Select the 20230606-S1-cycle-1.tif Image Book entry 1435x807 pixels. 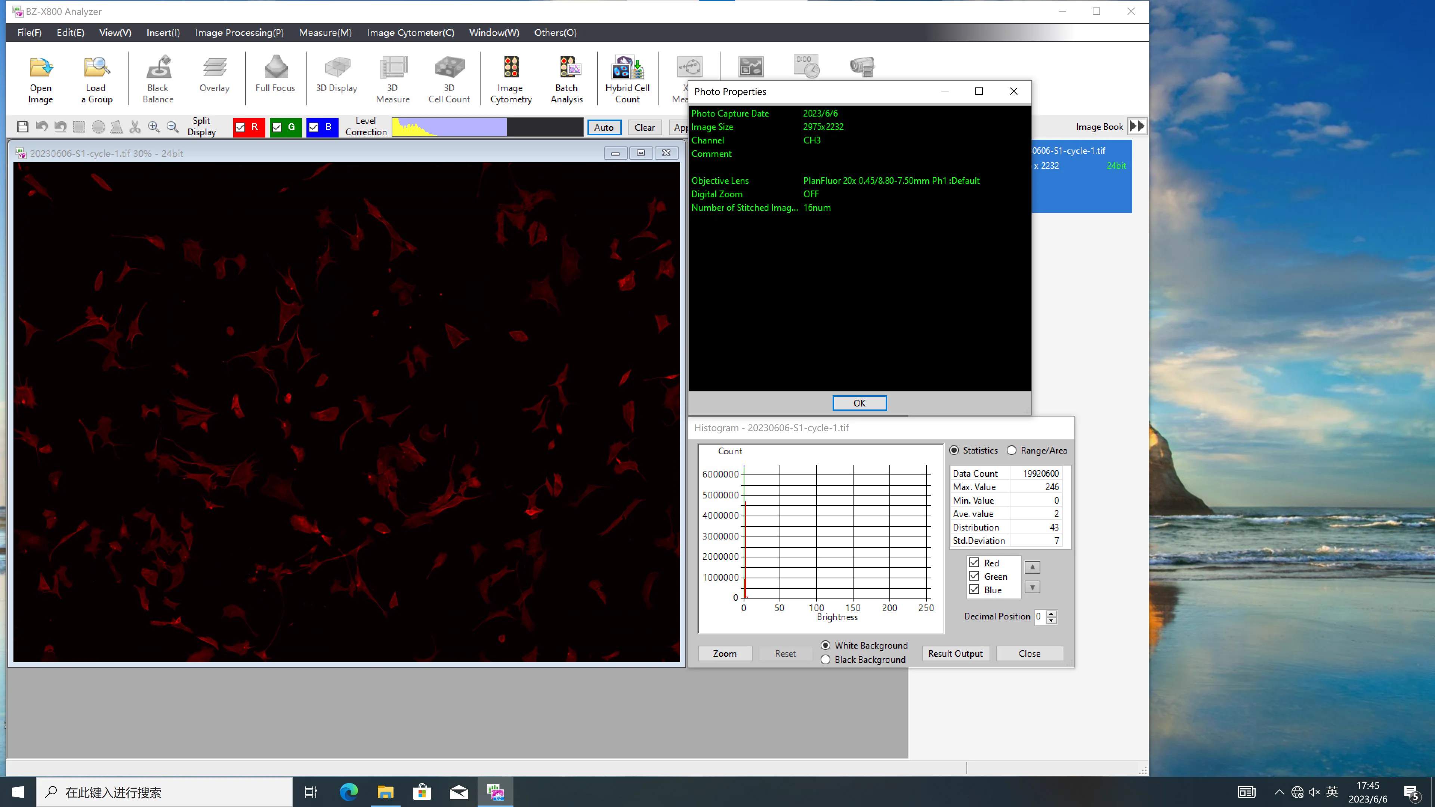tap(1081, 176)
